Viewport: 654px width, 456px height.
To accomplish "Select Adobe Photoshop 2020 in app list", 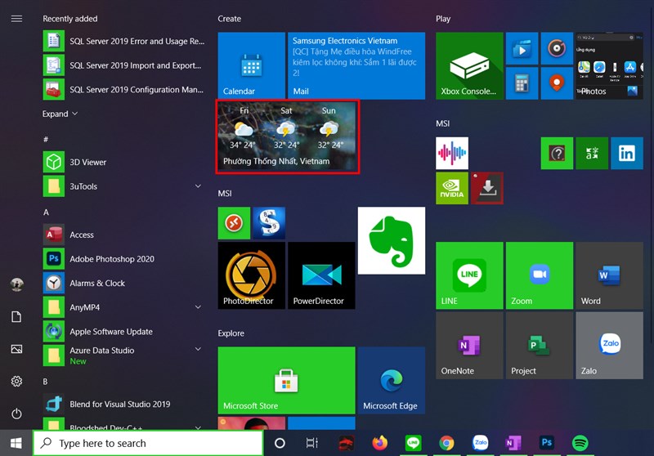I will coord(111,259).
